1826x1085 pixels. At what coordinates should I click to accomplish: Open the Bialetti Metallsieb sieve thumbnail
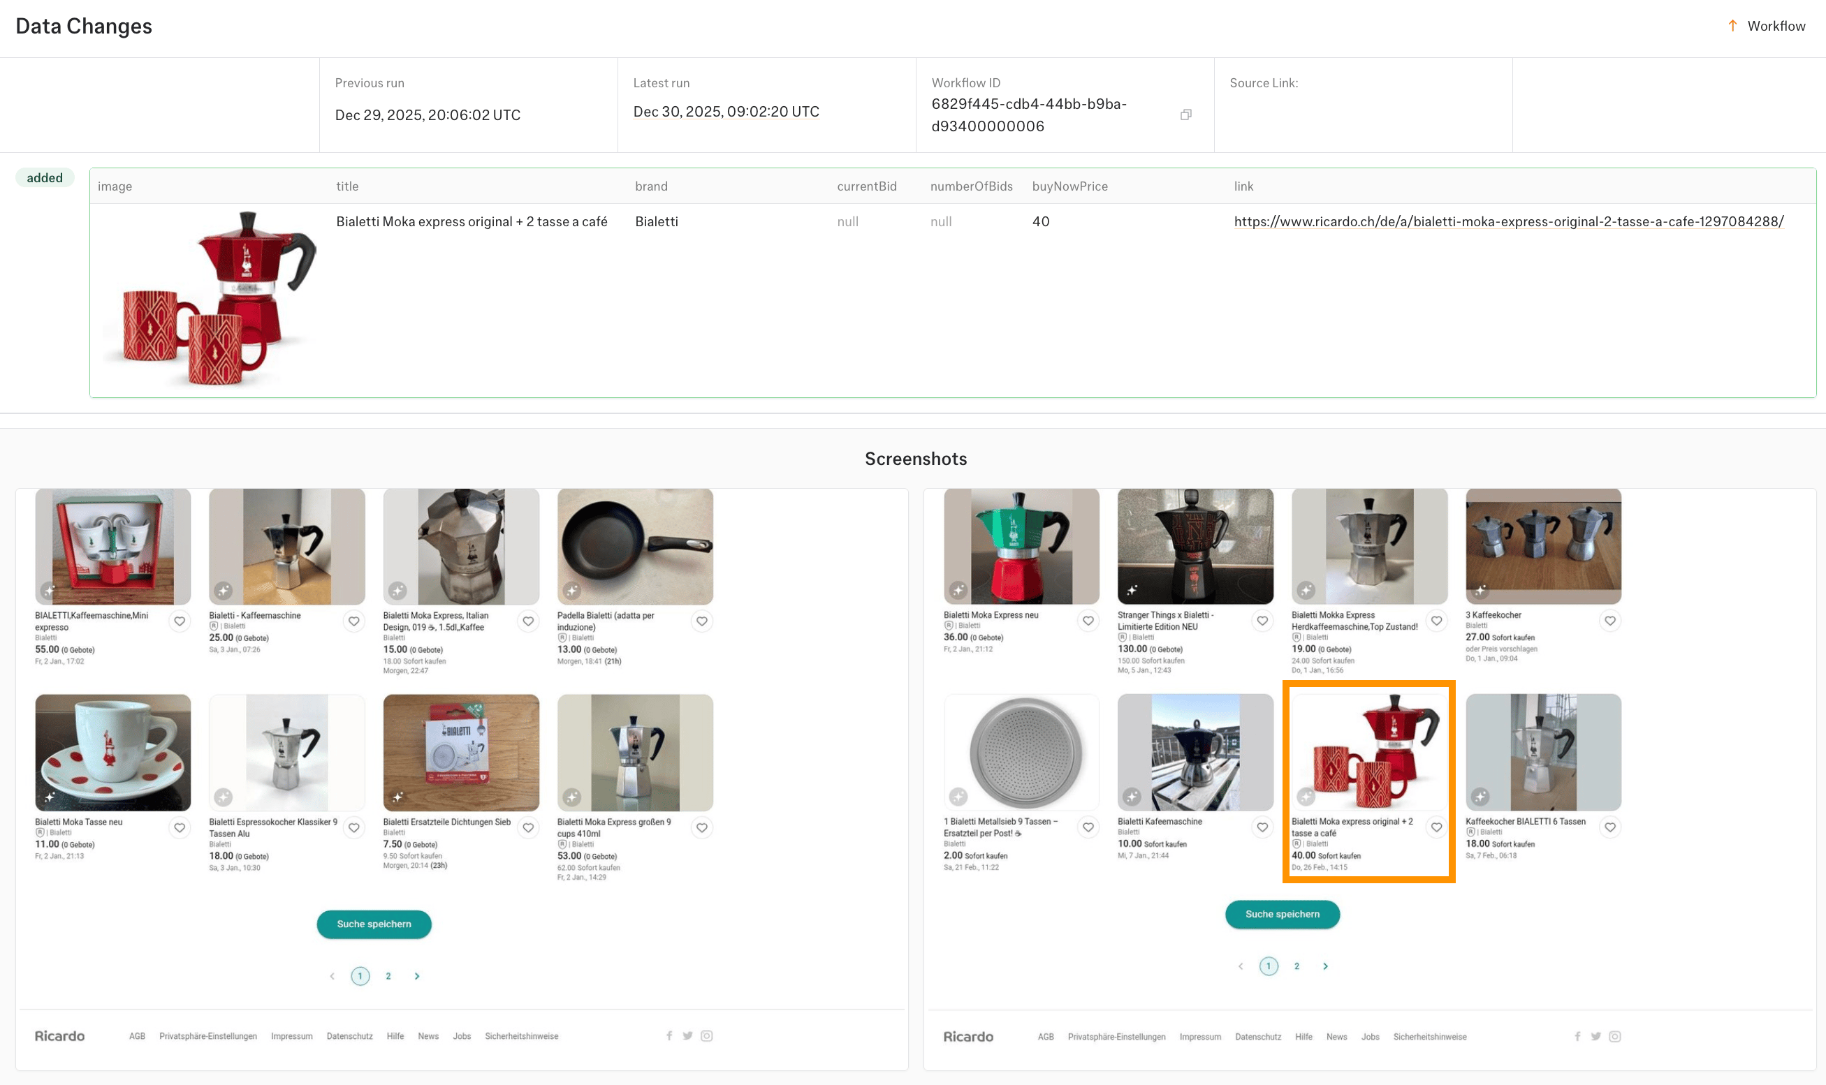point(1021,751)
